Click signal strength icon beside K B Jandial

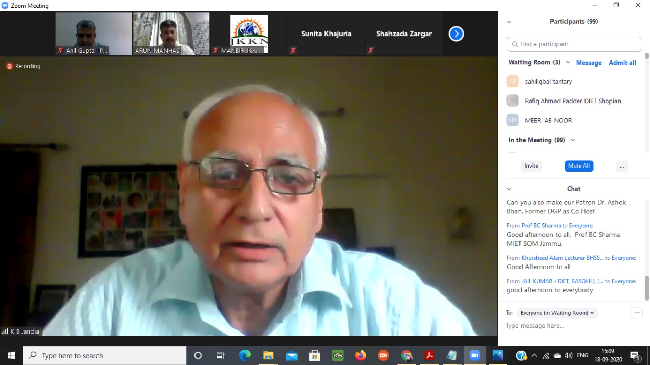click(x=5, y=331)
